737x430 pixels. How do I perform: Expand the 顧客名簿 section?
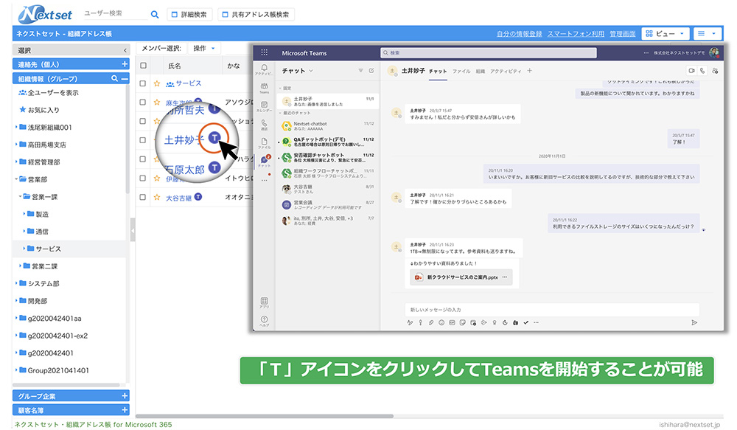125,410
